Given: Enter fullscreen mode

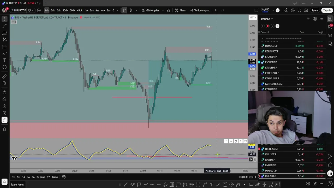Looking at the screenshot, I should click(x=299, y=10).
